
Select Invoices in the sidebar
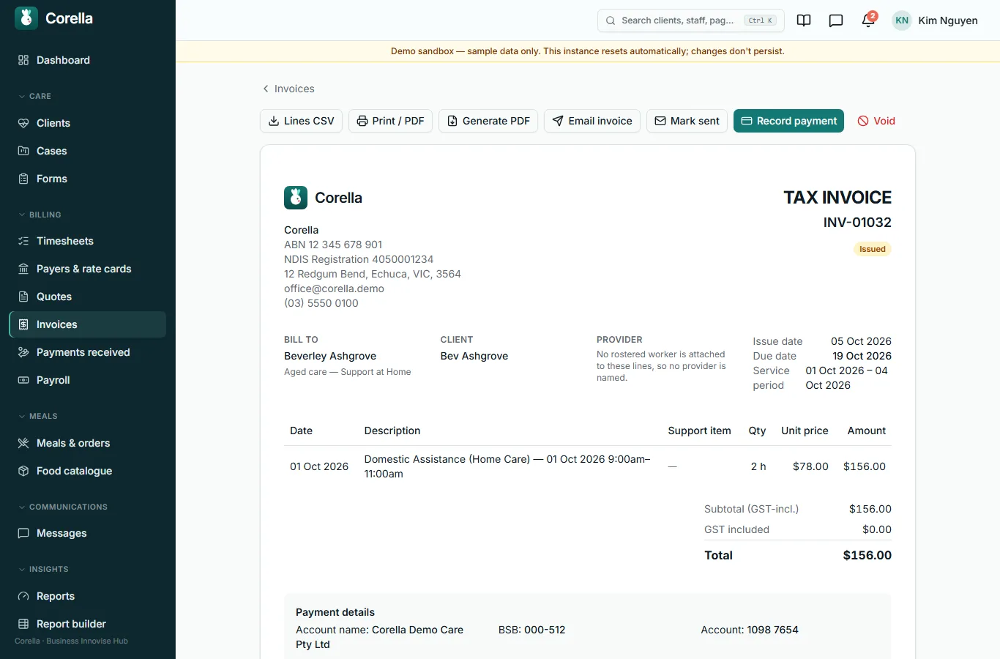pos(88,324)
